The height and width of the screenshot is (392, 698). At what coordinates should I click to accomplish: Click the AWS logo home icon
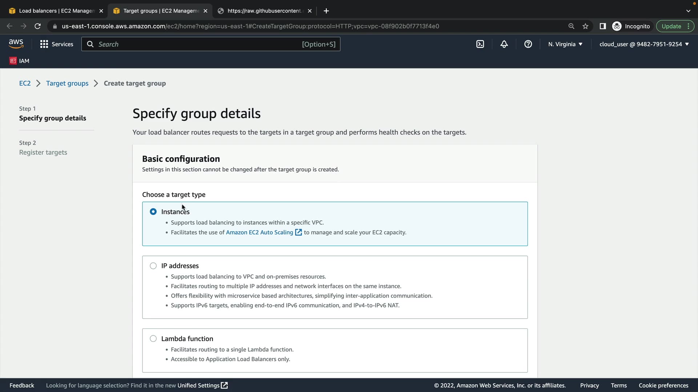coord(16,44)
